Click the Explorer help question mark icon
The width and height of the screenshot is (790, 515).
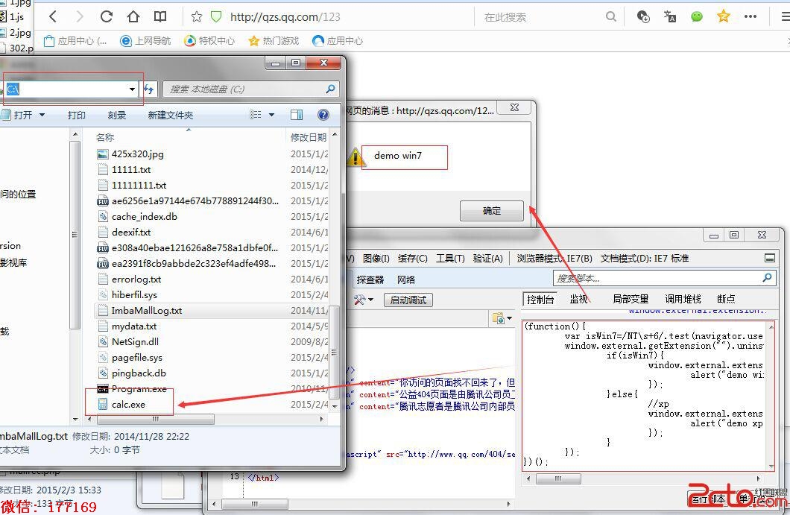click(x=323, y=115)
